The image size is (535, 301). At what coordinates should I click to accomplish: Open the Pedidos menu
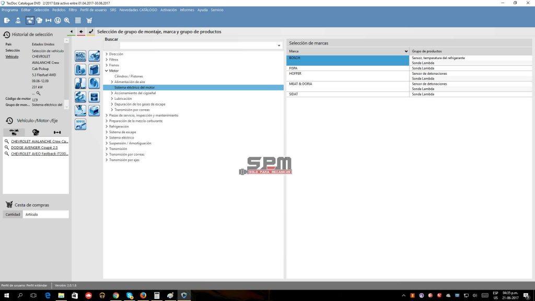[59, 10]
